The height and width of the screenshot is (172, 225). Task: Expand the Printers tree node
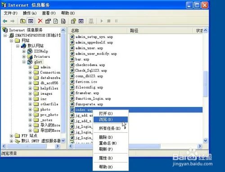[x=24, y=56]
